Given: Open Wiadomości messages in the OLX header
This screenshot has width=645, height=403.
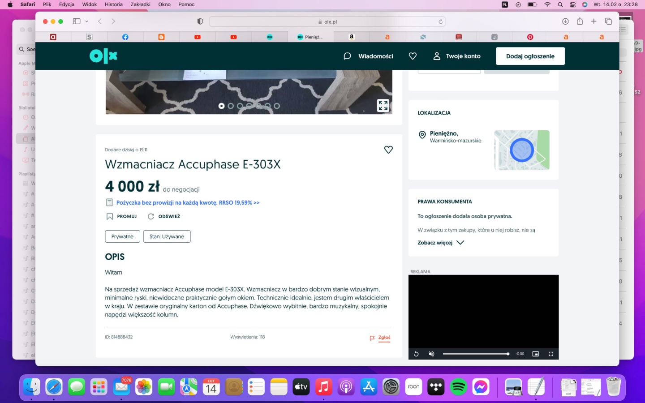Looking at the screenshot, I should (x=368, y=56).
